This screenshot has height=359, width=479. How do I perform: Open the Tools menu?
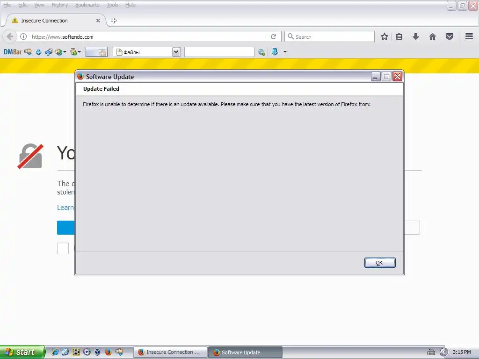pyautogui.click(x=112, y=5)
